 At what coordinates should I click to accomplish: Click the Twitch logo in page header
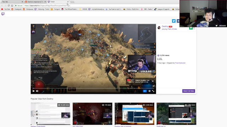pos(3,14)
